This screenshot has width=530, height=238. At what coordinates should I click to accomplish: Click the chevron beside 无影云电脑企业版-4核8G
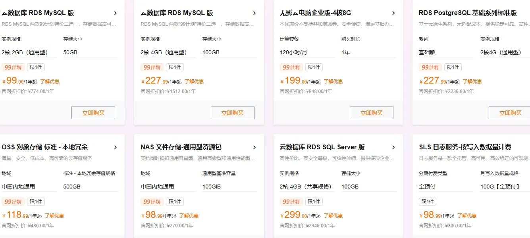coord(394,13)
